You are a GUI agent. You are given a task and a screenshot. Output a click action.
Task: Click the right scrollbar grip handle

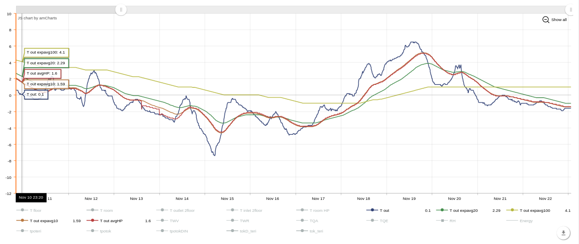coord(571,9)
